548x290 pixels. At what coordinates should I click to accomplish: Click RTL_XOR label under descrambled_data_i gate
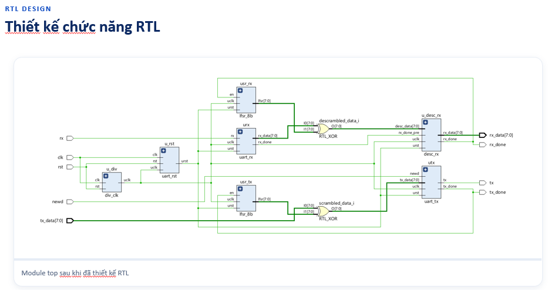click(x=328, y=136)
